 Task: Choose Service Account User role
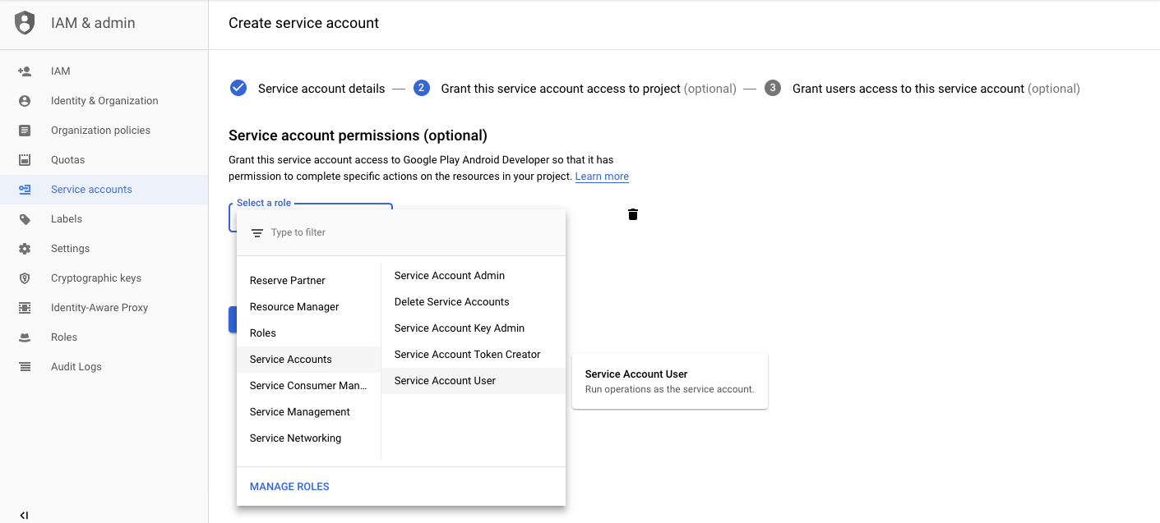click(474, 381)
